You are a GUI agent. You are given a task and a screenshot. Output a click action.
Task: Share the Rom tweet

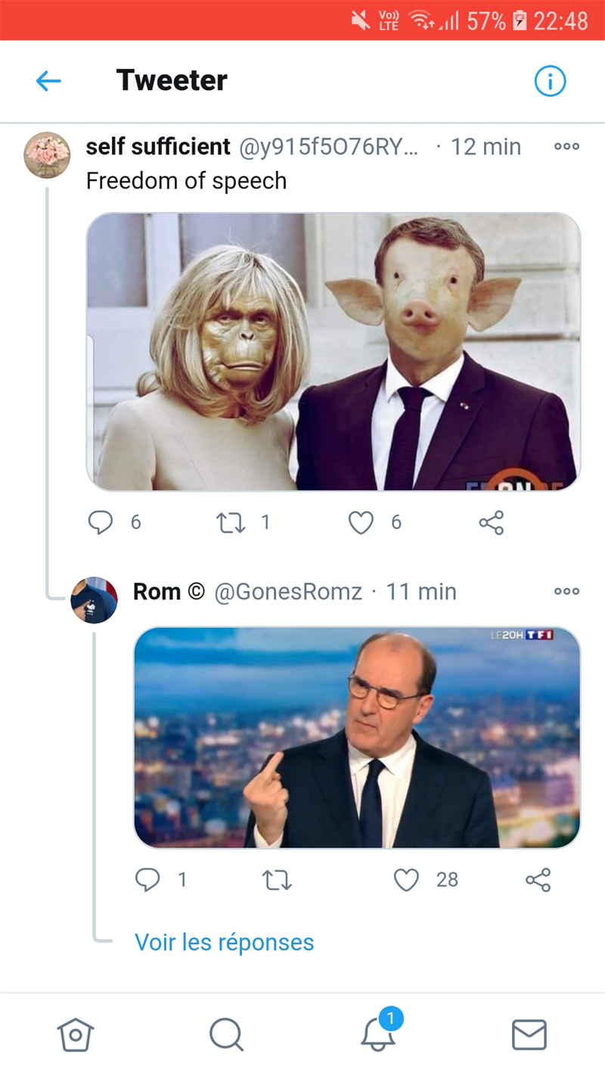click(x=538, y=879)
